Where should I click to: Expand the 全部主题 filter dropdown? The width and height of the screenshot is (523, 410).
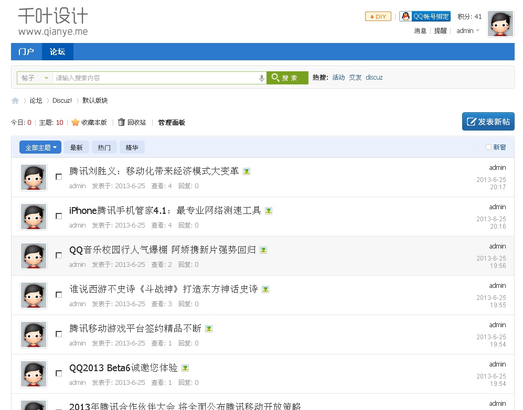[x=40, y=147]
